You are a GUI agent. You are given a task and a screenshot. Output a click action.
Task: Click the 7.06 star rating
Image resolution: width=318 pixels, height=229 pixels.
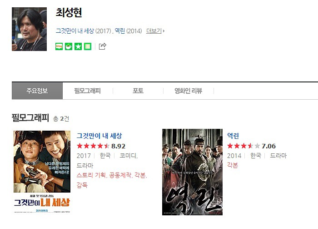tap(251, 146)
